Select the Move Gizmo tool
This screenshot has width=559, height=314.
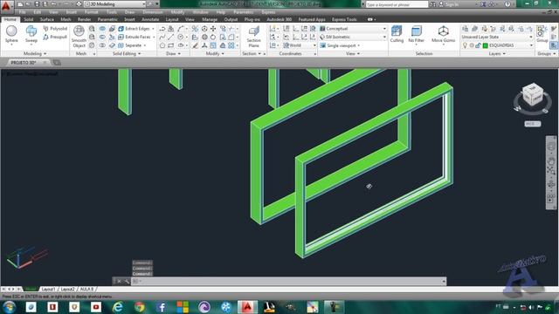point(443,34)
